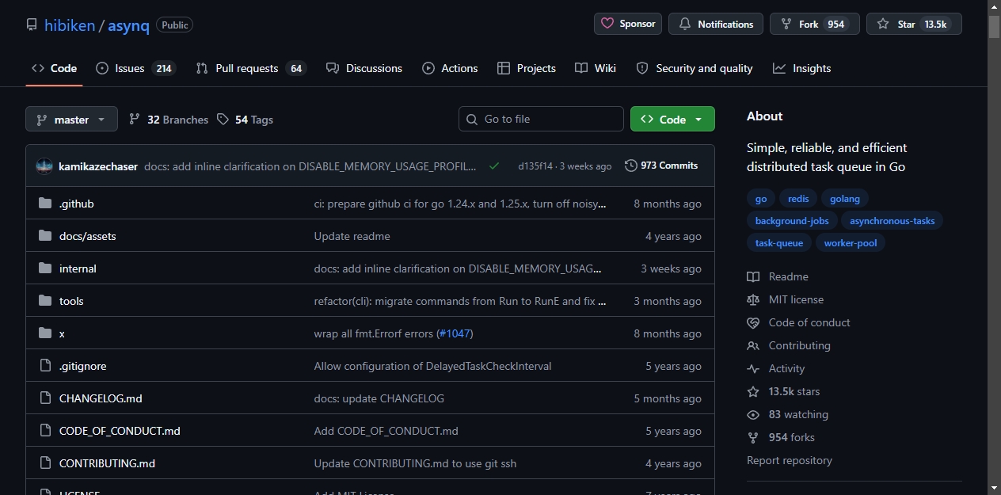Image resolution: width=1001 pixels, height=495 pixels.
Task: Open Security and quality tab
Action: pos(695,68)
